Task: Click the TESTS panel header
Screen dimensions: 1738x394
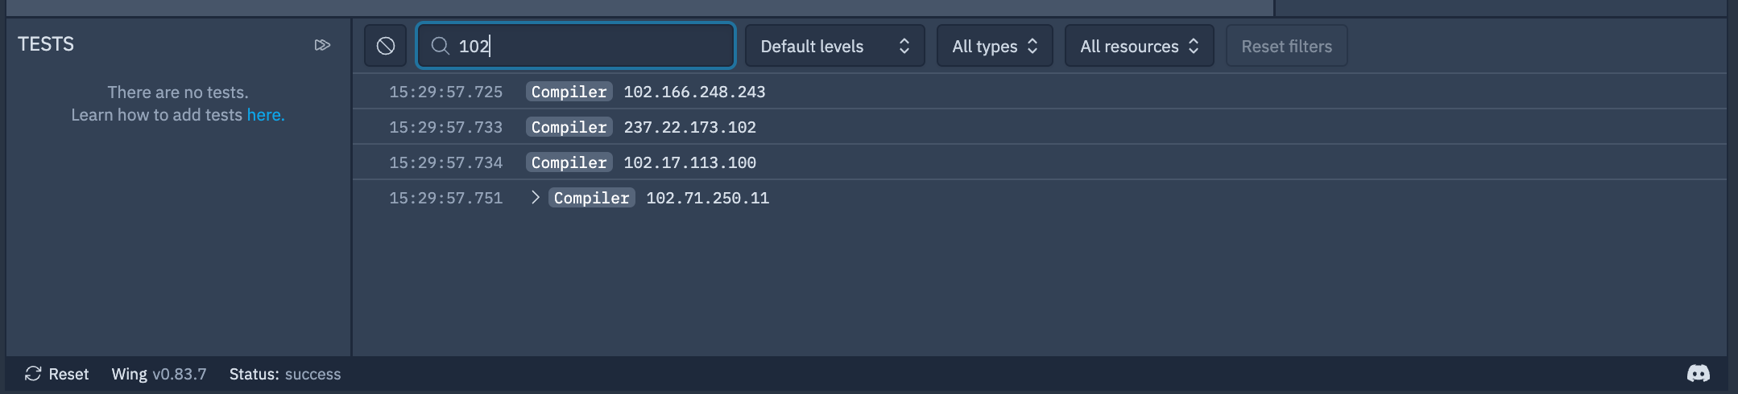Action: [46, 44]
